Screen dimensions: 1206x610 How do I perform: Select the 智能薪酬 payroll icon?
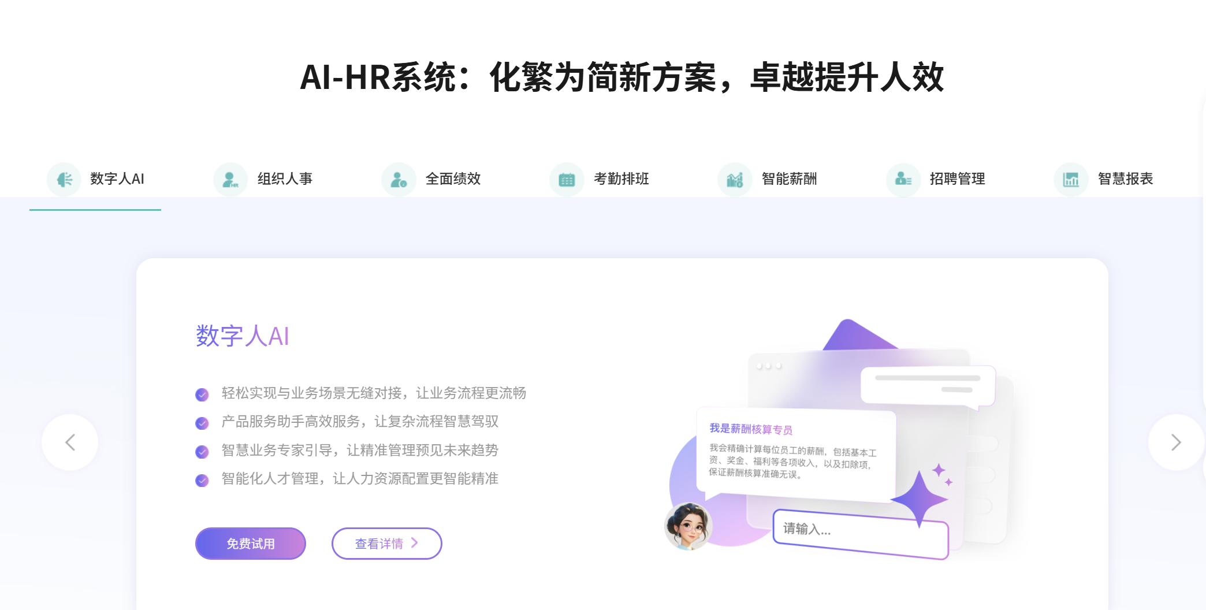735,179
